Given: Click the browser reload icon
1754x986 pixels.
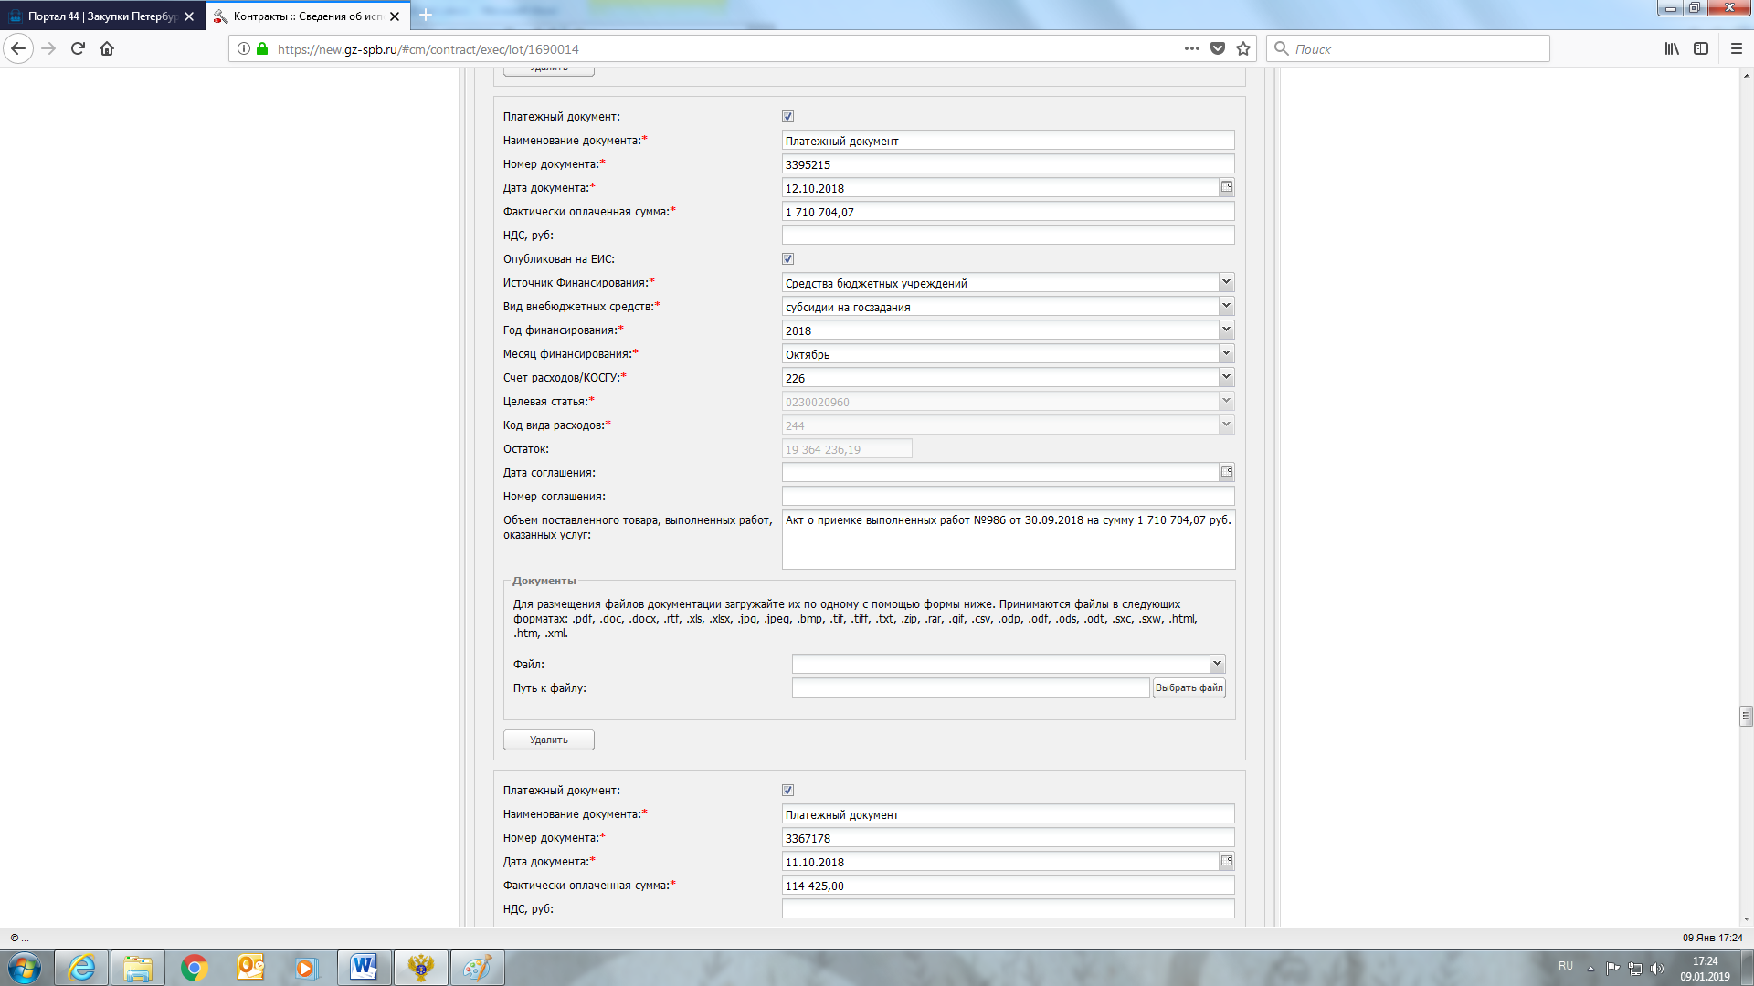Looking at the screenshot, I should click(78, 48).
